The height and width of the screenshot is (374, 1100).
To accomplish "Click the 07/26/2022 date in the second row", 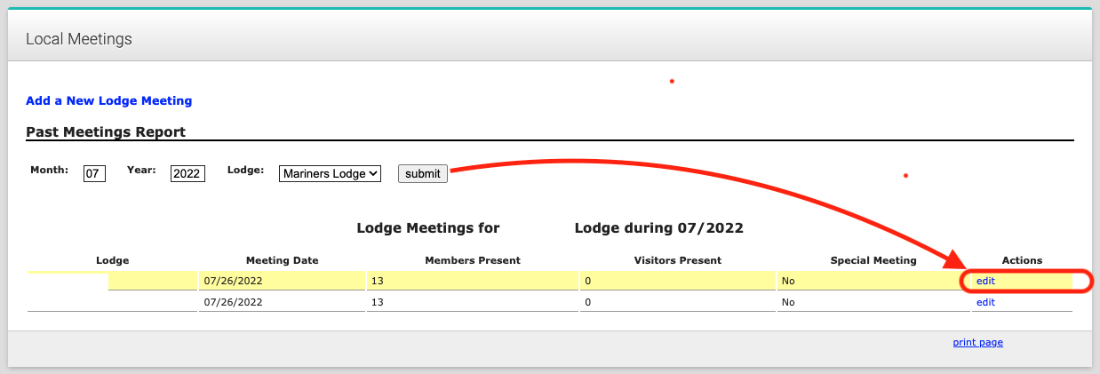I will 233,302.
